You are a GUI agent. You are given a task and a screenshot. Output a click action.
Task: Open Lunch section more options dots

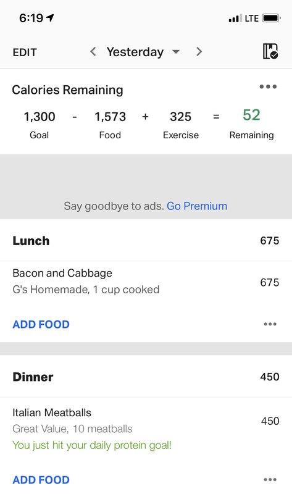point(270,324)
